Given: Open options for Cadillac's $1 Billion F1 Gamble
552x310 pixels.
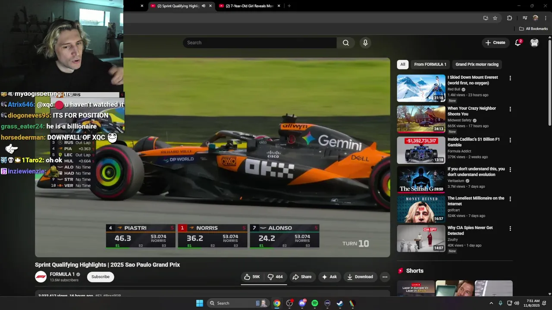Looking at the screenshot, I should 510,140.
